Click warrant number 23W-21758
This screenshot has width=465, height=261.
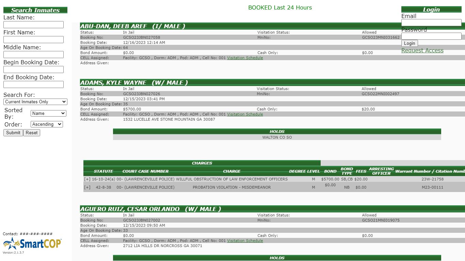(x=433, y=179)
